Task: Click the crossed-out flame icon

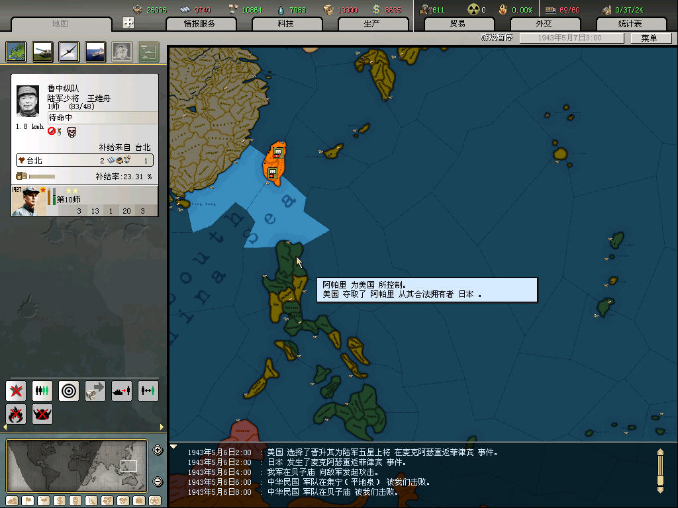Action: click(16, 414)
